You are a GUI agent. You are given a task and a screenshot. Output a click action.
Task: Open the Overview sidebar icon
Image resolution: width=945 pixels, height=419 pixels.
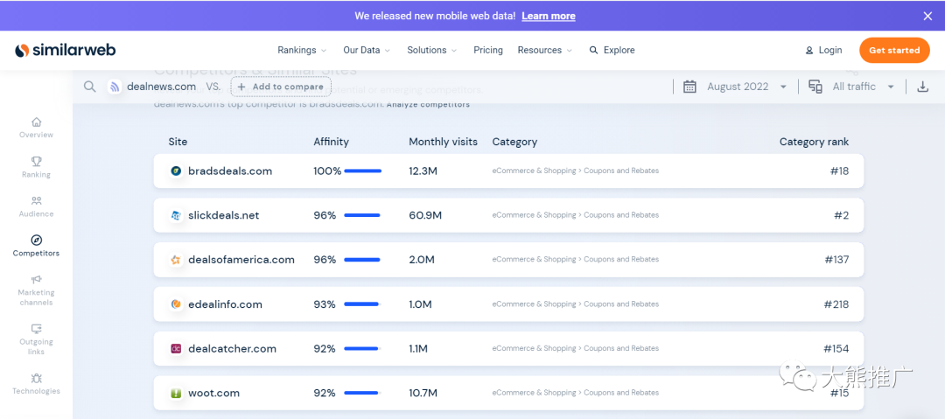point(36,122)
